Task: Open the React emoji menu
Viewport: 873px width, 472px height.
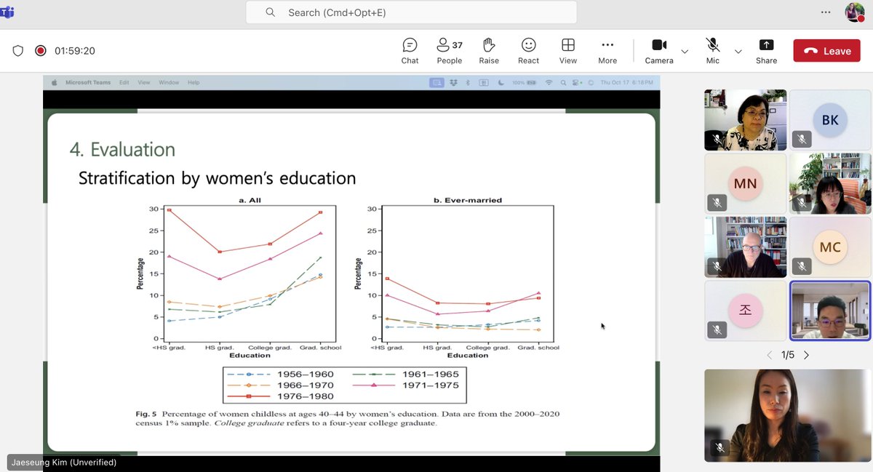Action: coord(528,50)
